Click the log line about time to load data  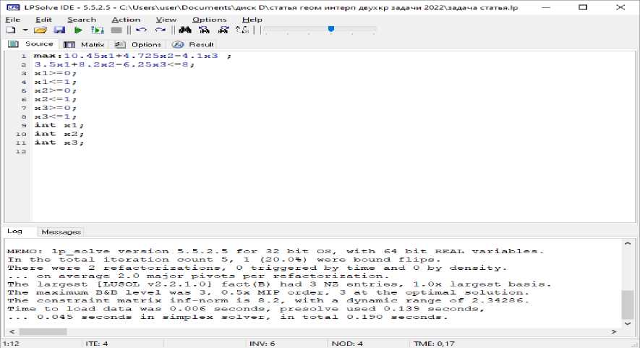coord(246,309)
